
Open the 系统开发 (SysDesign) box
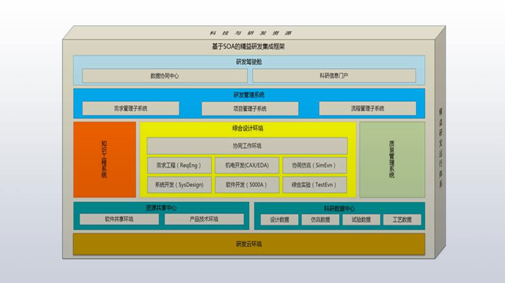click(x=179, y=185)
